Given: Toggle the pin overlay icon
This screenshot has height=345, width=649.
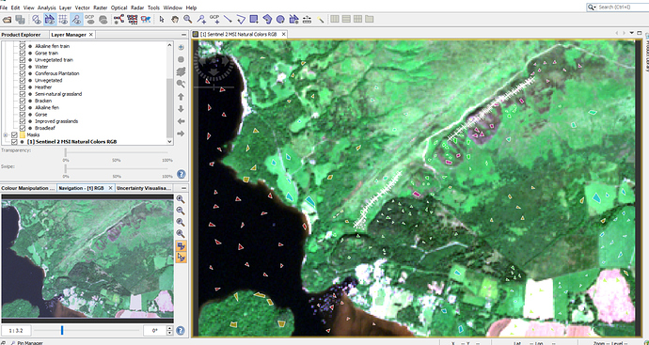Looking at the screenshot, I should point(76,19).
